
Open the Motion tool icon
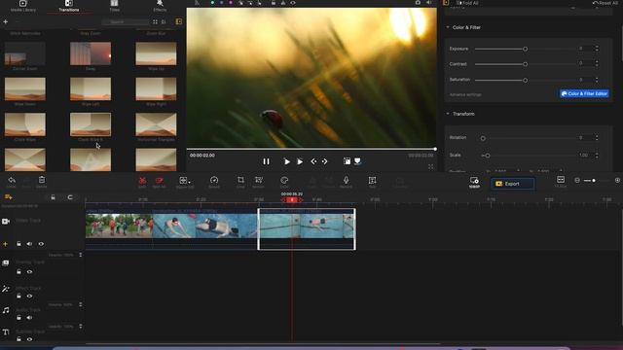259,180
